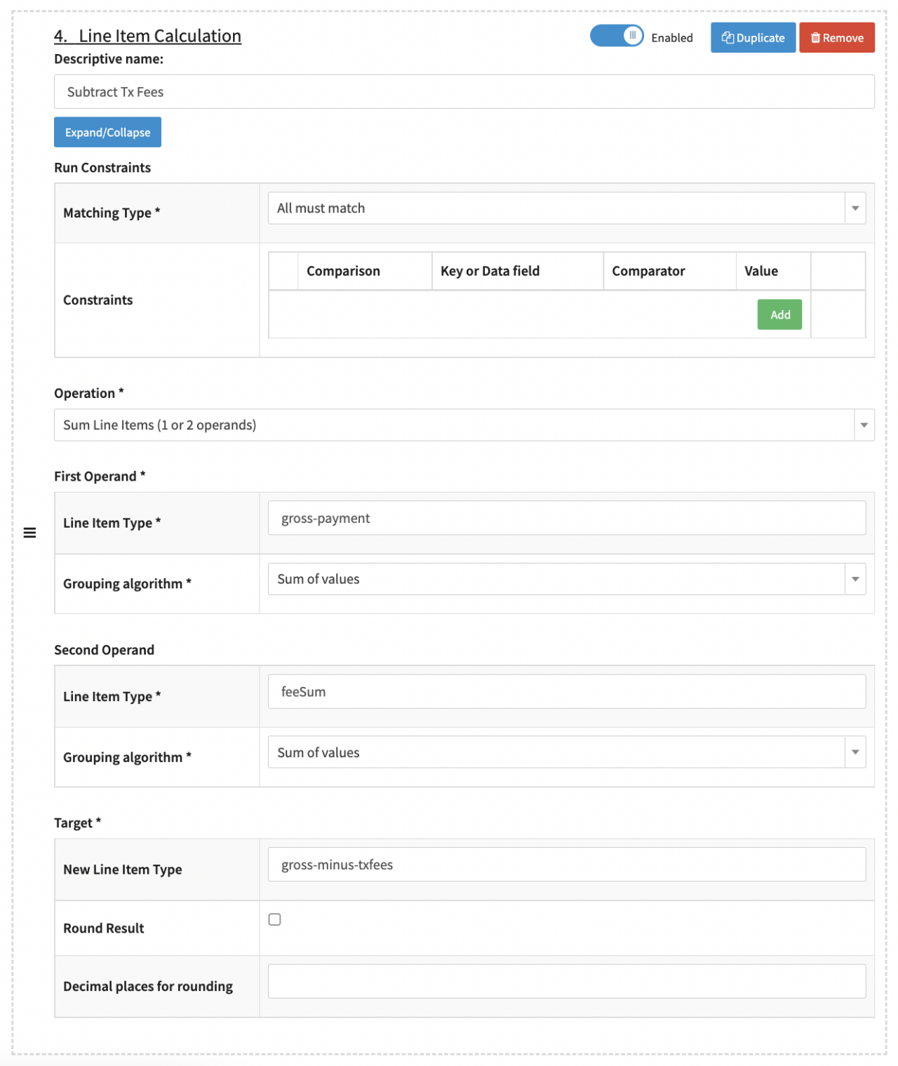Add a new run constraint
Viewport: 898px width, 1066px height.
pos(779,315)
